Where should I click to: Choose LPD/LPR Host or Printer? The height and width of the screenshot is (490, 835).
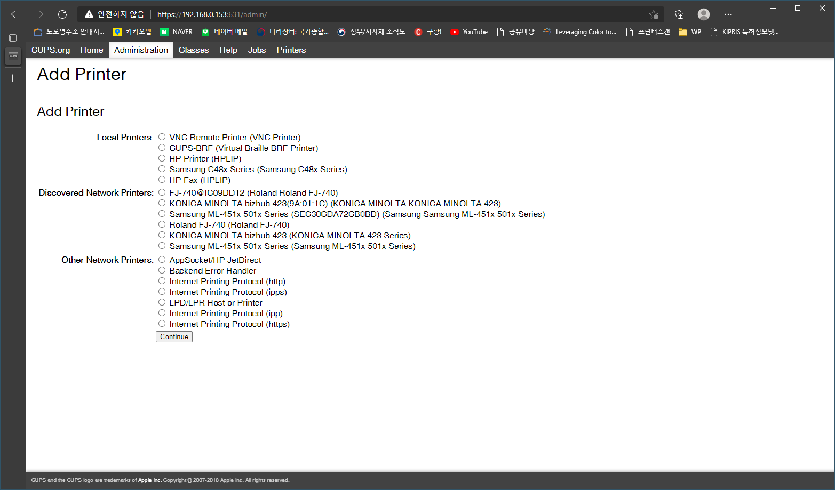point(162,302)
